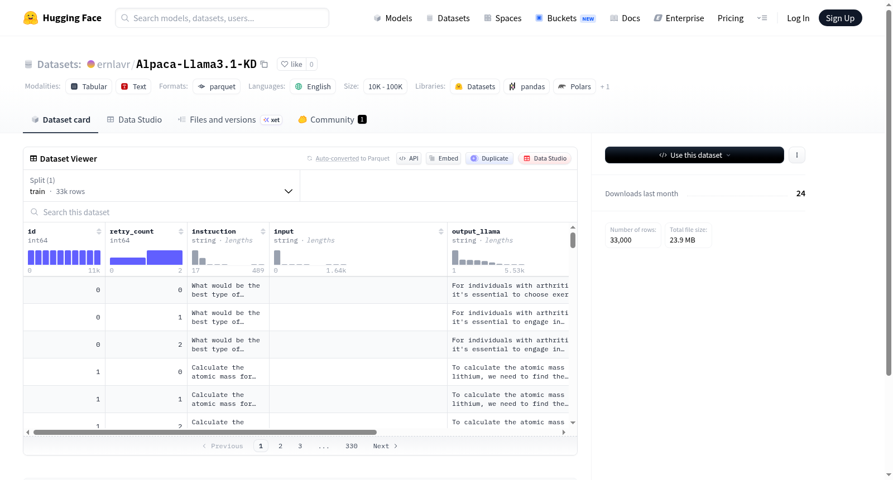Switch to the Dataset card tab
Viewport: 893px width, 480px height.
click(60, 119)
